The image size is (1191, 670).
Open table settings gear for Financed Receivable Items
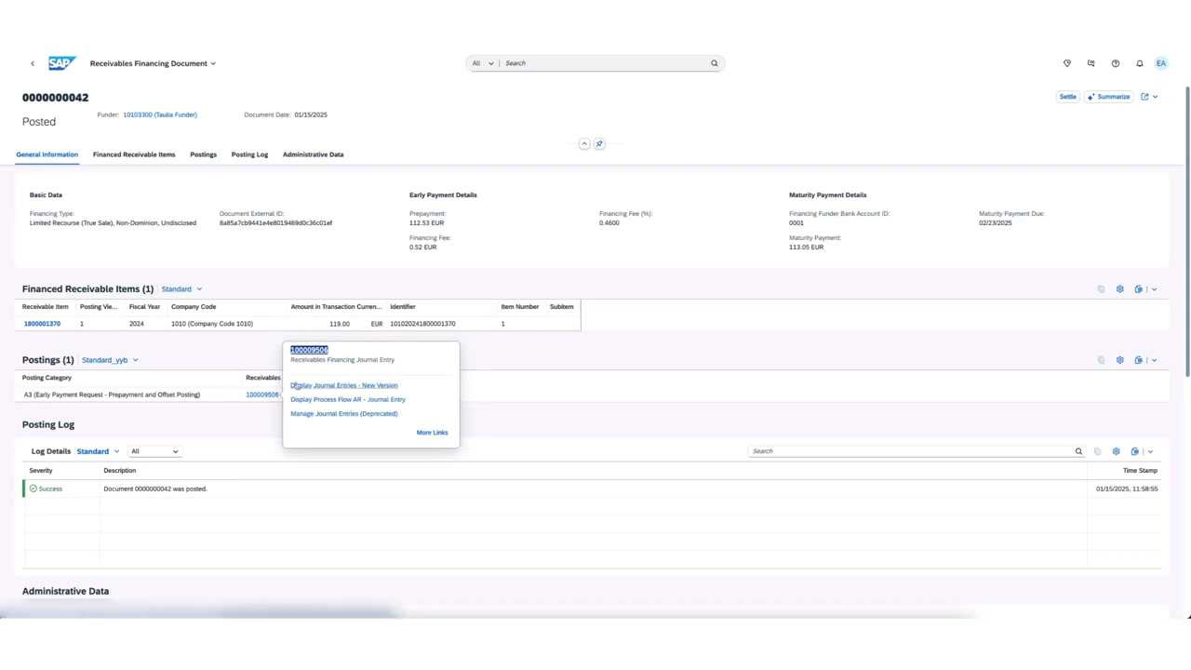coord(1119,289)
